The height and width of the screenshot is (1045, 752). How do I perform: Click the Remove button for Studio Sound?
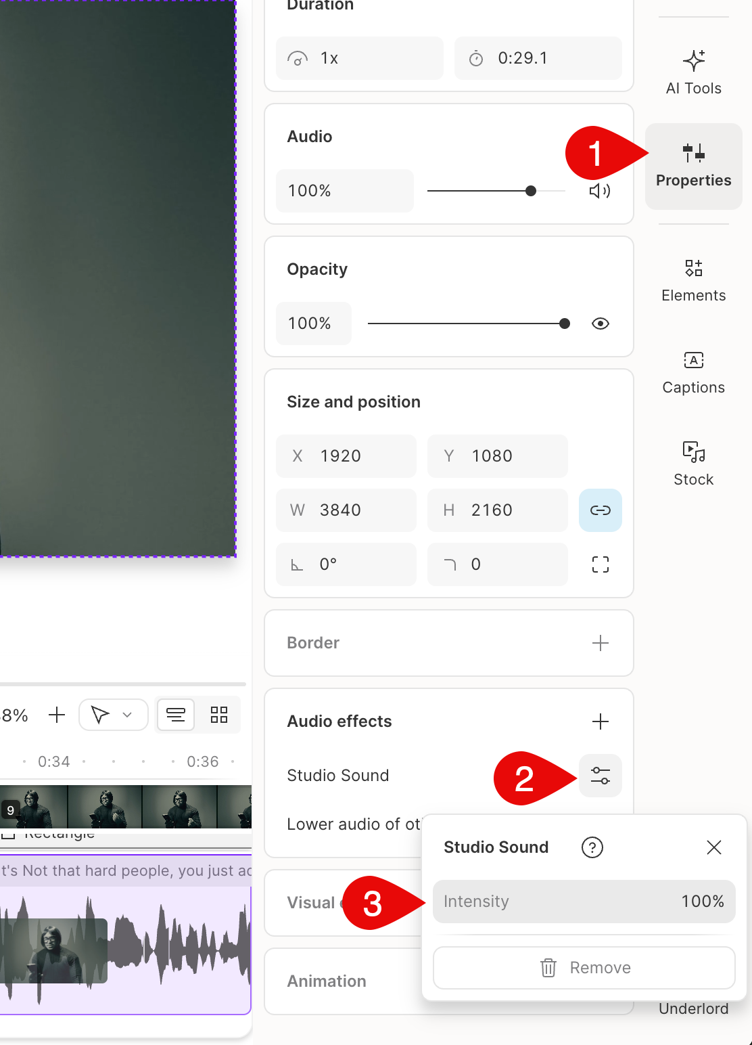pos(584,968)
